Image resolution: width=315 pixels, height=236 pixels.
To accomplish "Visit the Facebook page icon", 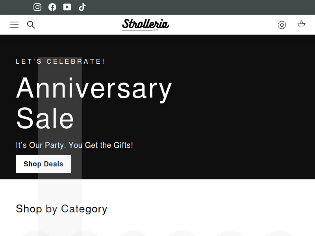I will 52,7.
